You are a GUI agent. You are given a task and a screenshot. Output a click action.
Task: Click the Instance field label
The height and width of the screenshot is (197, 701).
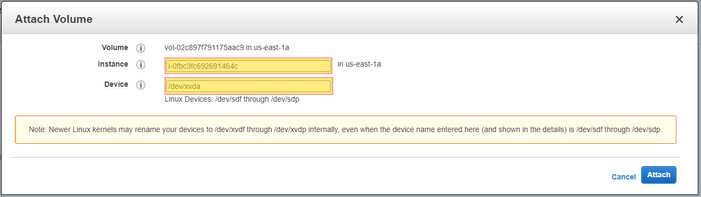(x=113, y=64)
